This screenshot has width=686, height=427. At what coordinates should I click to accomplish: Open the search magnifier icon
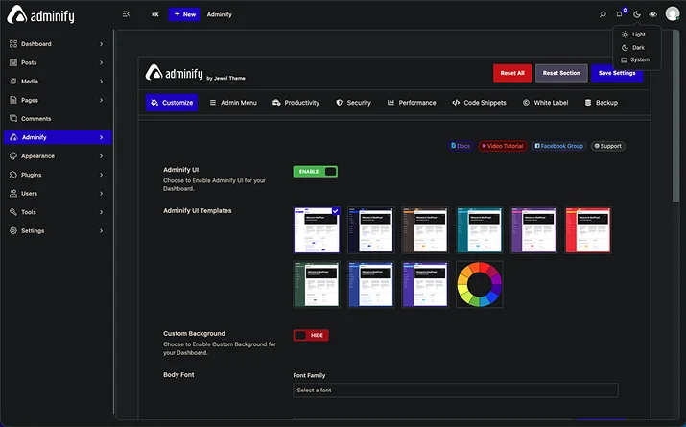603,14
